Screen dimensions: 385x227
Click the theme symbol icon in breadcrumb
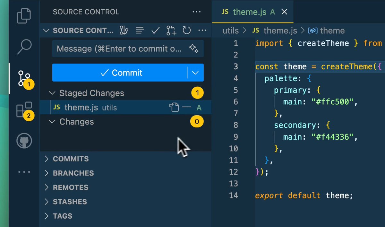313,31
